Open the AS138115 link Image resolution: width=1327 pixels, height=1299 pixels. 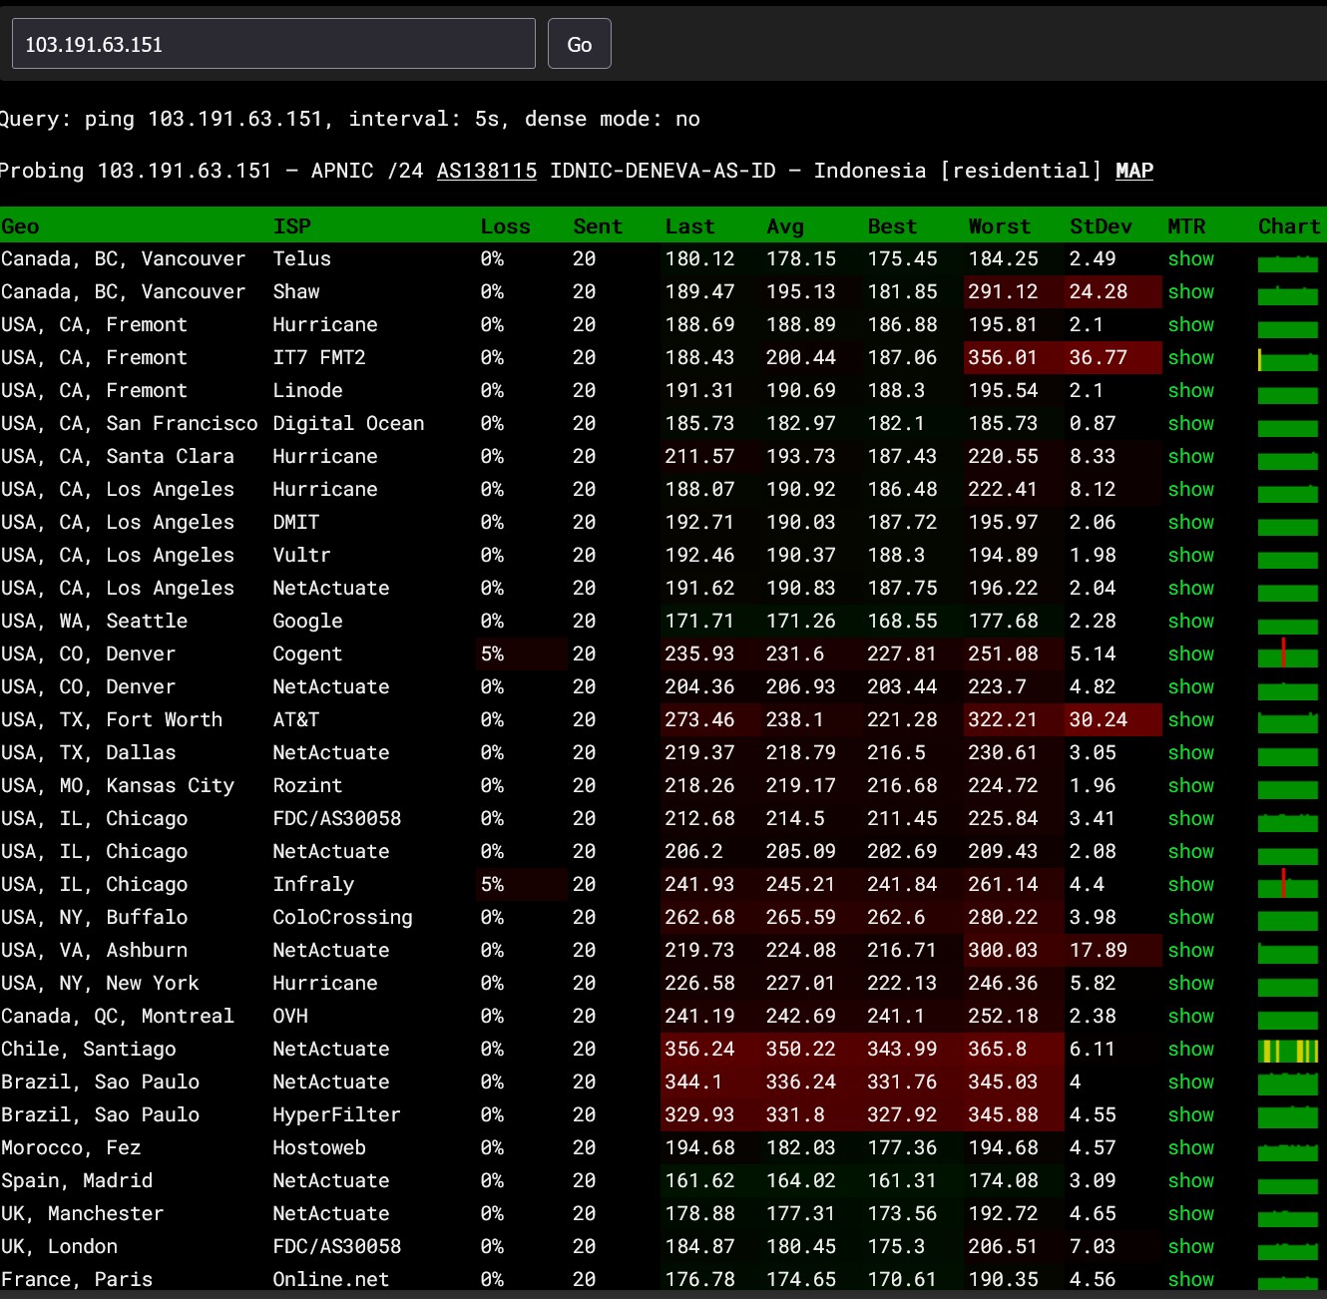[x=487, y=171]
